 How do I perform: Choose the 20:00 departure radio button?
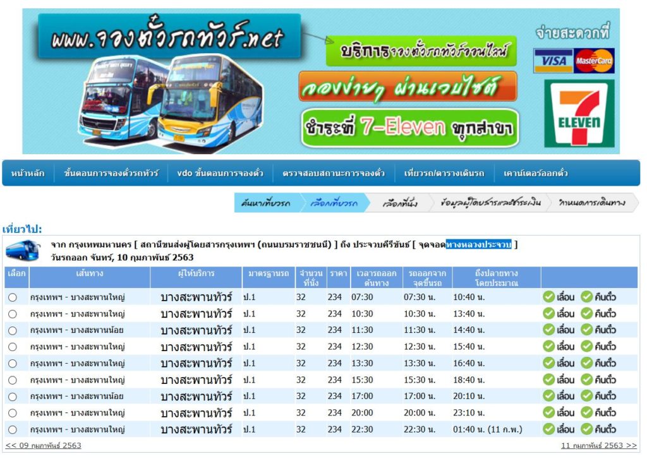coord(13,413)
